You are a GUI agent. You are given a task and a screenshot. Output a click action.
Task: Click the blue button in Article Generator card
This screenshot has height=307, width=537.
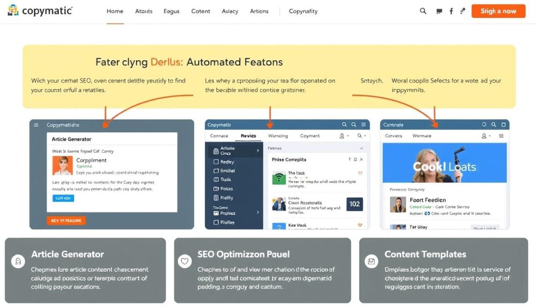[63, 198]
